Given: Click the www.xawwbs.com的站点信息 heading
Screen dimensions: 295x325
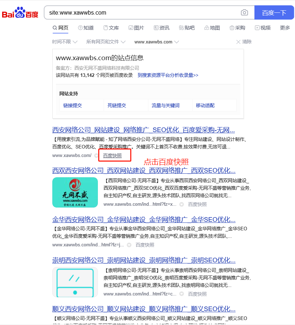Looking at the screenshot, I should point(100,58).
